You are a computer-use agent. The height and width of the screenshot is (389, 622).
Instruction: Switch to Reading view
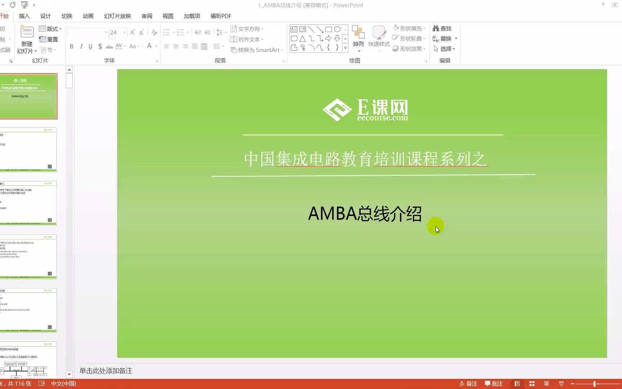(x=546, y=384)
